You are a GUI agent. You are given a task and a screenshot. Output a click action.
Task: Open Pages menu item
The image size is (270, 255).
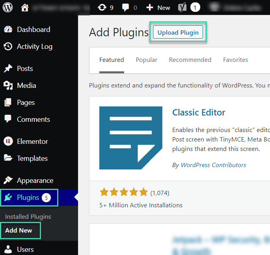[26, 102]
